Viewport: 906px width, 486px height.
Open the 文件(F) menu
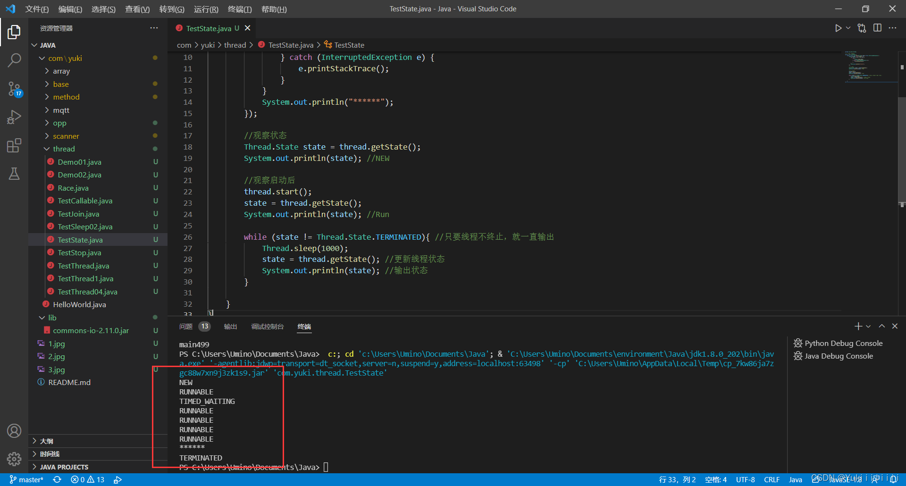pos(37,9)
